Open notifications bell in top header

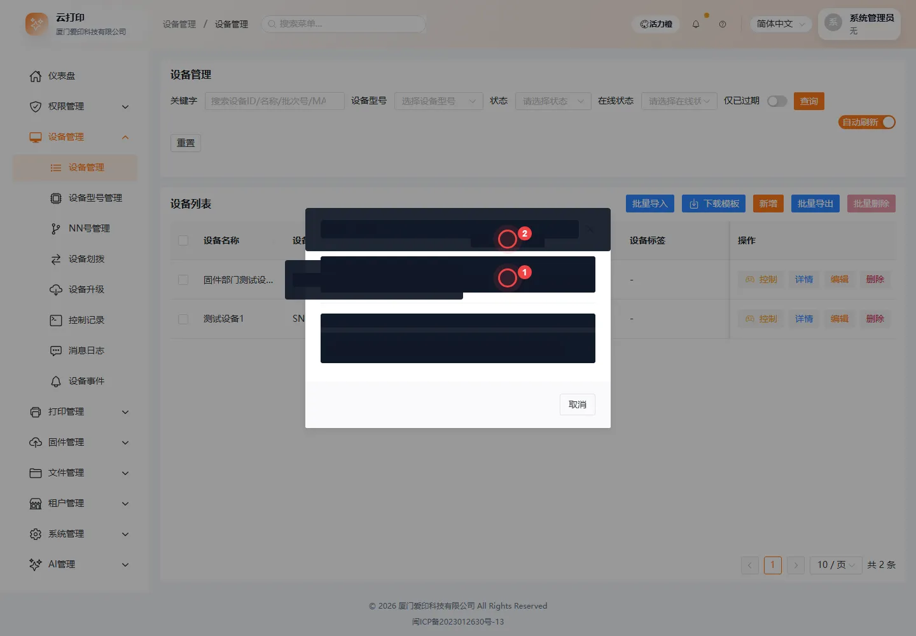(x=696, y=24)
